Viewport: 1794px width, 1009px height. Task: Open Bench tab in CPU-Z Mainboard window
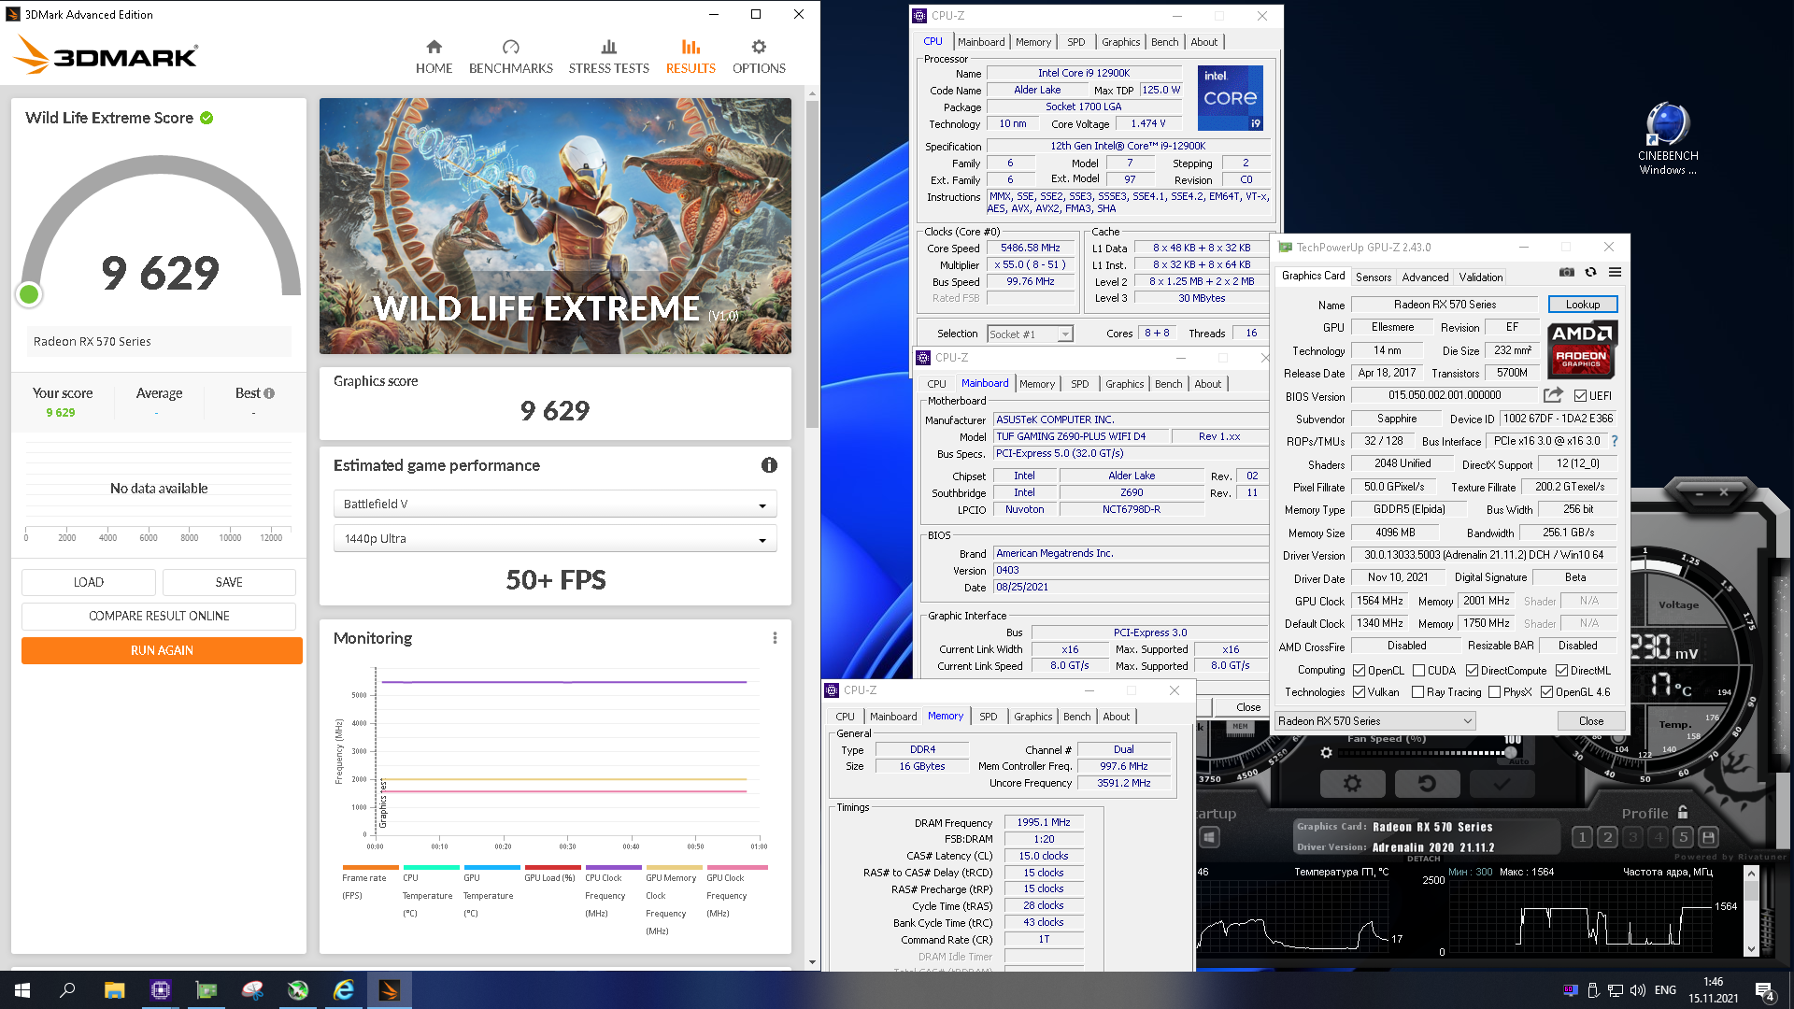click(1168, 384)
